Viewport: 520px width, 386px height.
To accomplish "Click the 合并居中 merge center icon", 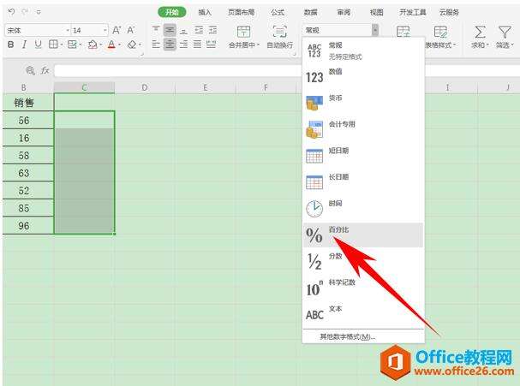I will pos(243,32).
